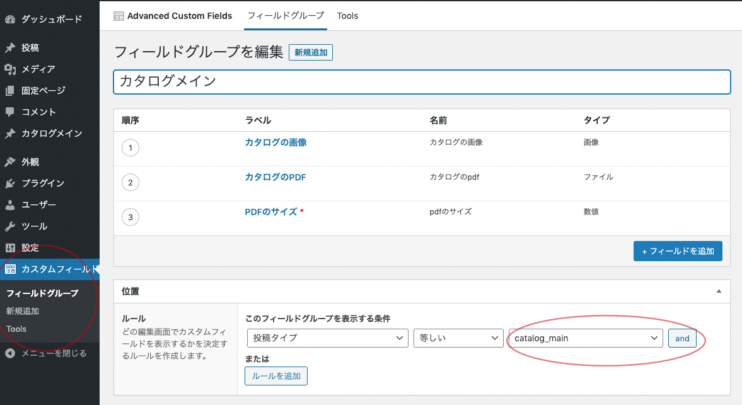Click the 順序 column header

[x=130, y=120]
